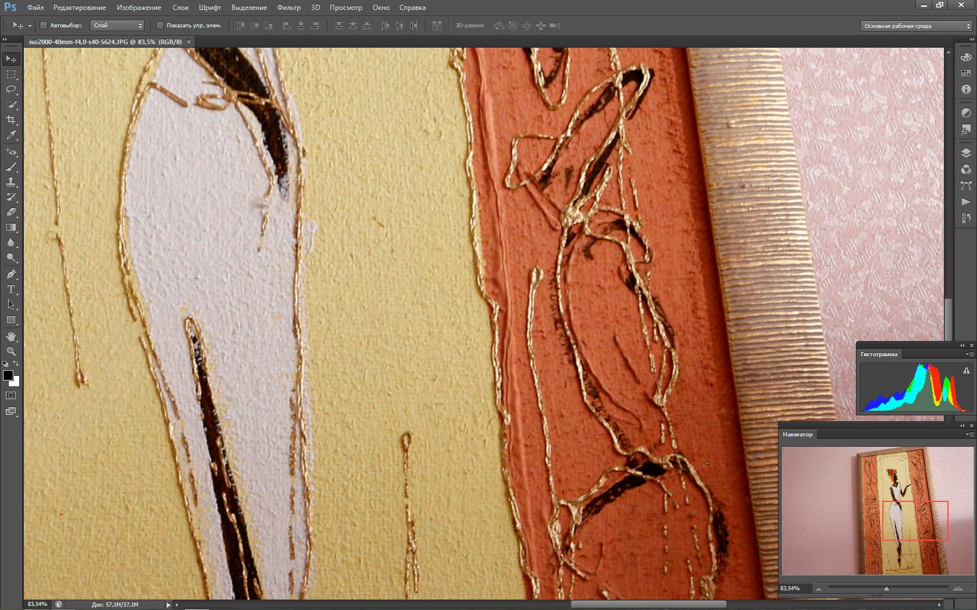The width and height of the screenshot is (977, 610).
Task: Select the Dodge tool
Action: point(11,257)
